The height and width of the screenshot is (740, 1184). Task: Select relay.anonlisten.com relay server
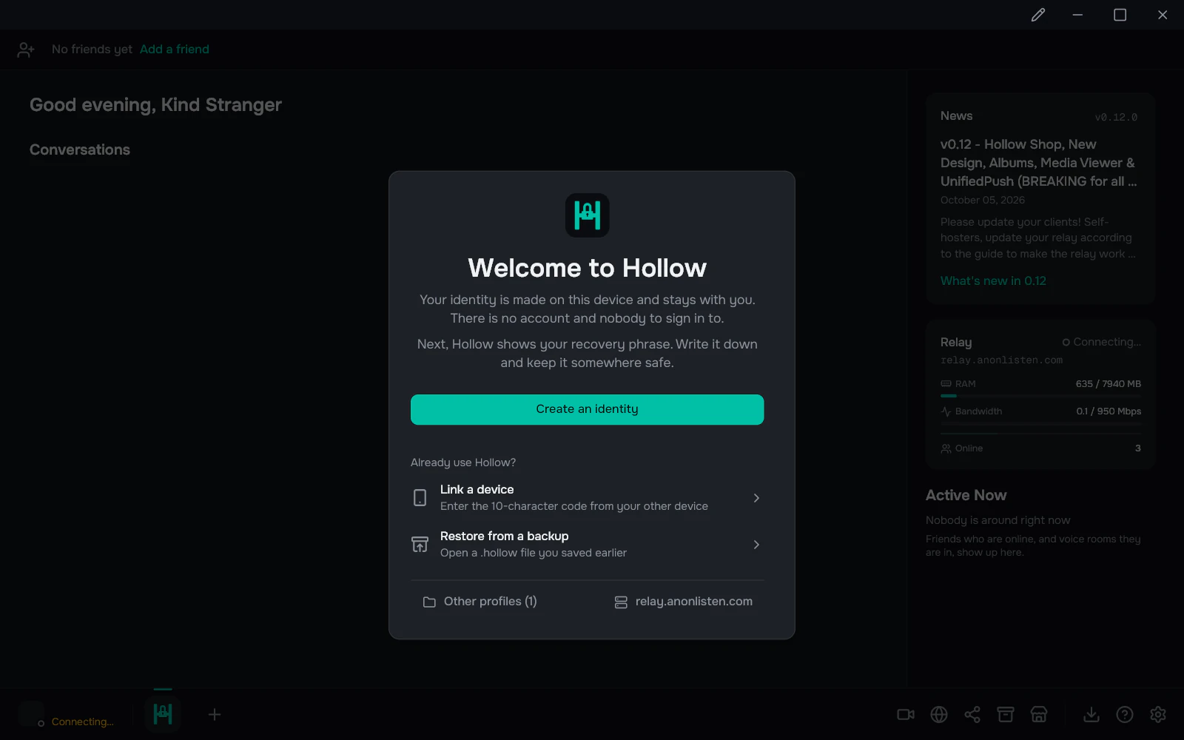(684, 602)
